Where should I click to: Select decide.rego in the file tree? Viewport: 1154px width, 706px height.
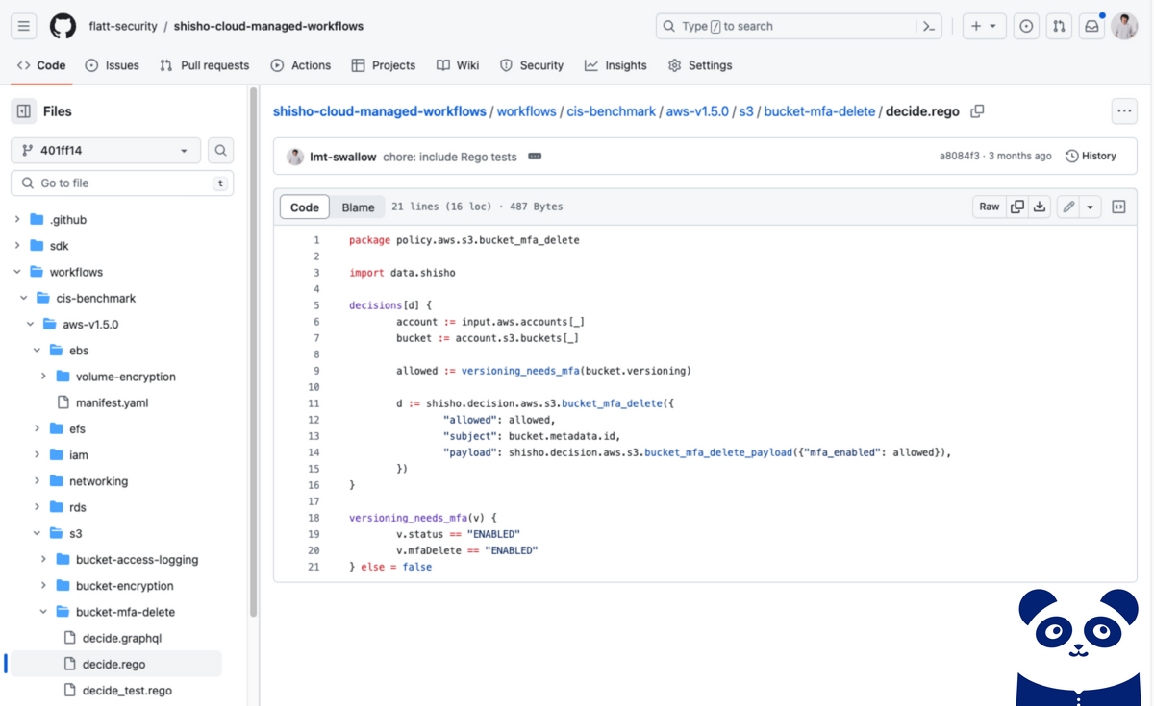pos(114,664)
